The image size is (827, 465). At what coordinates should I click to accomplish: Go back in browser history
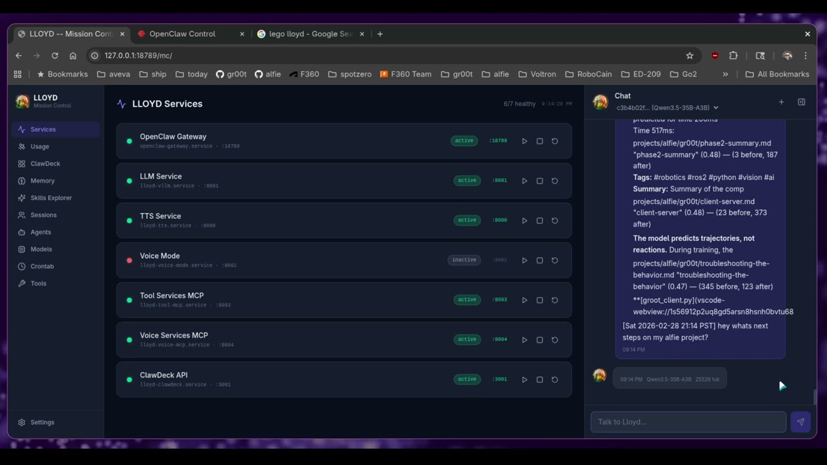(x=19, y=56)
